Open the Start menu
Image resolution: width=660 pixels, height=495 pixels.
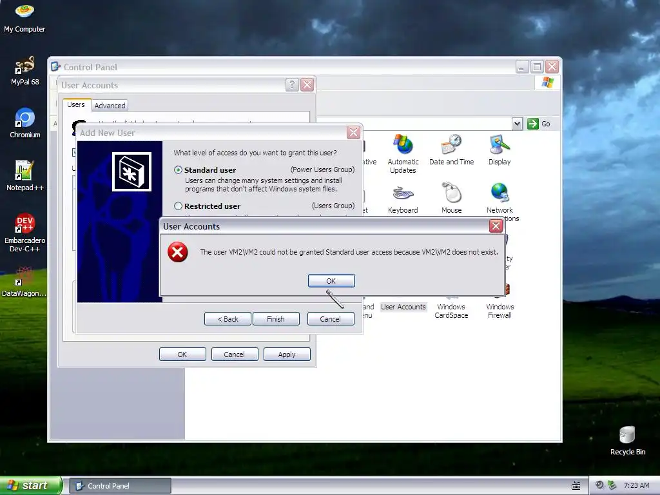pyautogui.click(x=31, y=485)
